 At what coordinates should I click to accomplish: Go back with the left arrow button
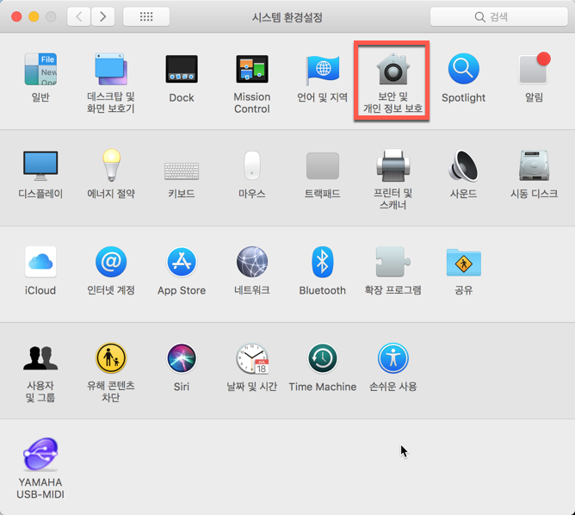[78, 16]
